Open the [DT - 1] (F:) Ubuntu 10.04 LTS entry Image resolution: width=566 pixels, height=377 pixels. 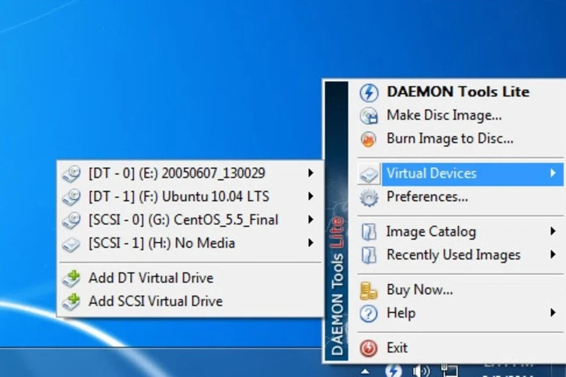pyautogui.click(x=179, y=197)
